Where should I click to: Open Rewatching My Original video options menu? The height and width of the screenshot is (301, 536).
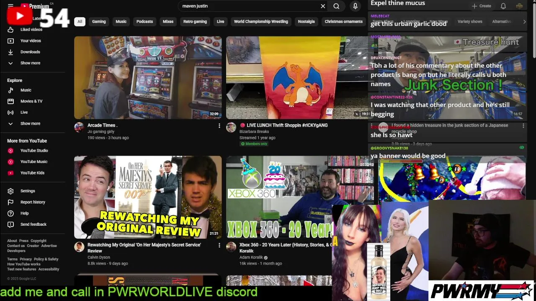click(x=219, y=245)
